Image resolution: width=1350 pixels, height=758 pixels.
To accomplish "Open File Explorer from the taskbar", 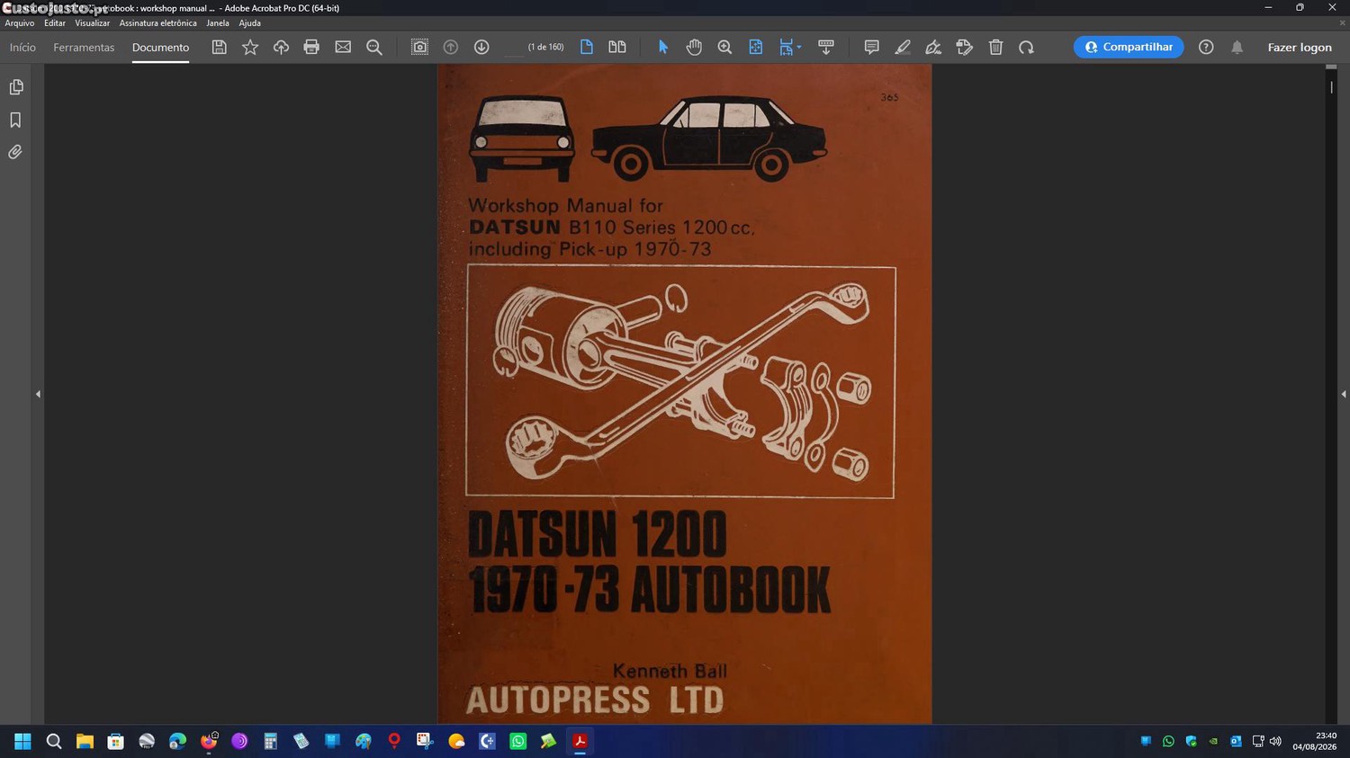I will [x=85, y=741].
